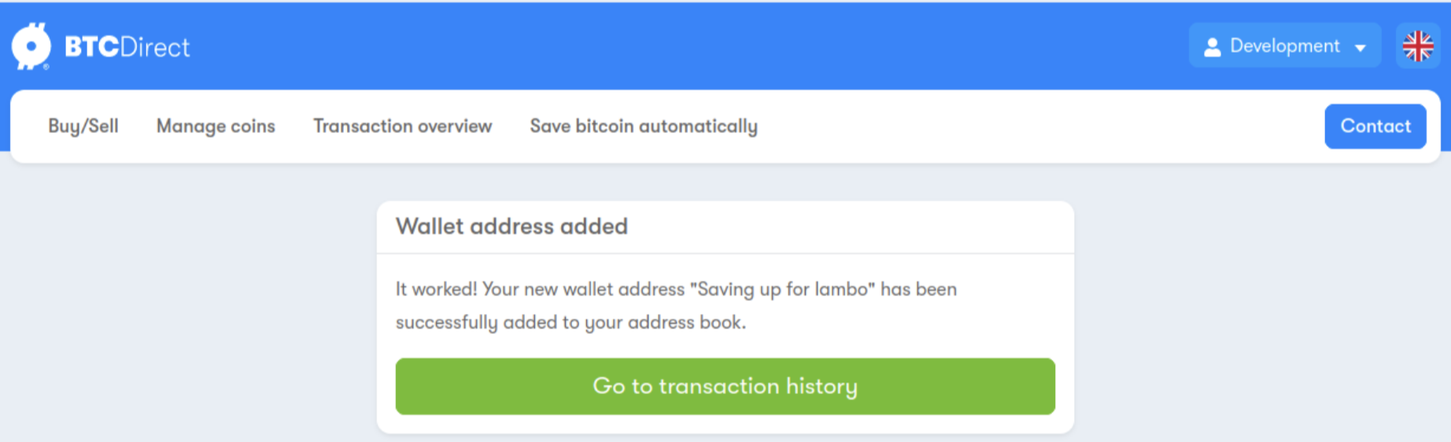Open the Transaction overview tab
The height and width of the screenshot is (442, 1451).
pos(402,126)
